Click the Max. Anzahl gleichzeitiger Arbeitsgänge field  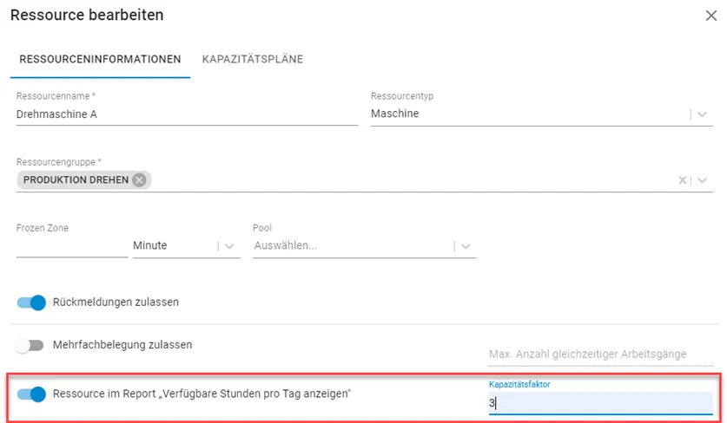tap(600, 355)
